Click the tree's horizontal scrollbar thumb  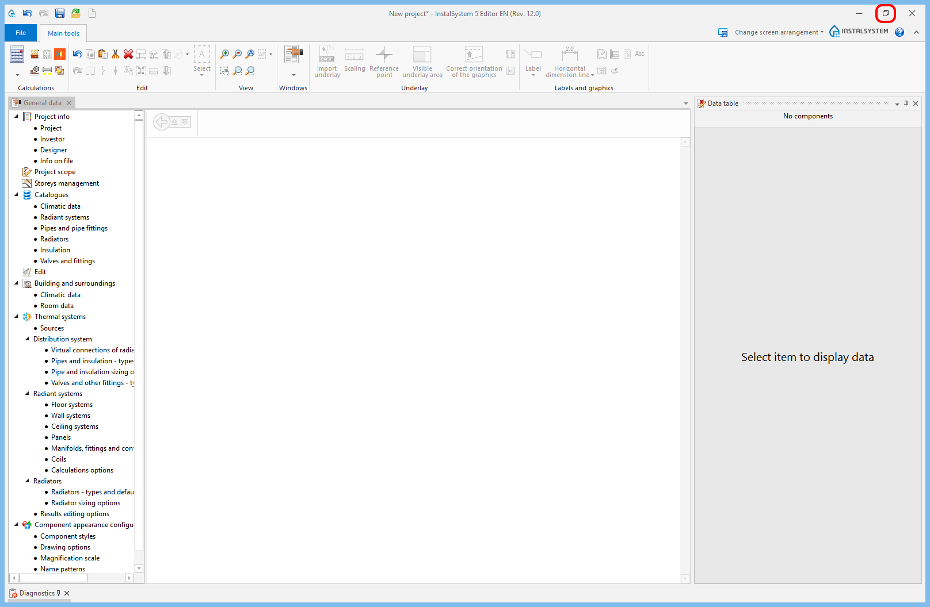coord(53,578)
